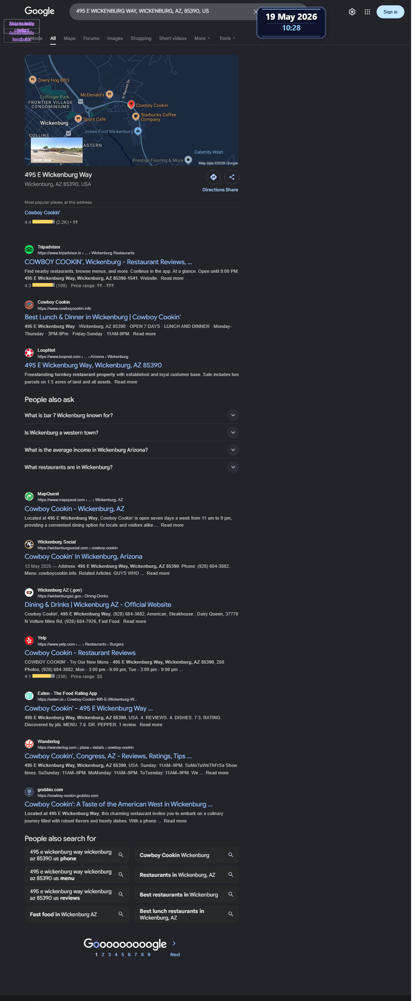Click Starbucks Coffee Company map marker
Image resolution: width=416 pixels, height=1001 pixels.
136,117
